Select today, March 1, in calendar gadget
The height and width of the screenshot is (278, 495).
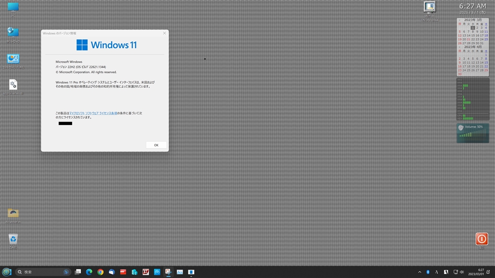(473, 28)
